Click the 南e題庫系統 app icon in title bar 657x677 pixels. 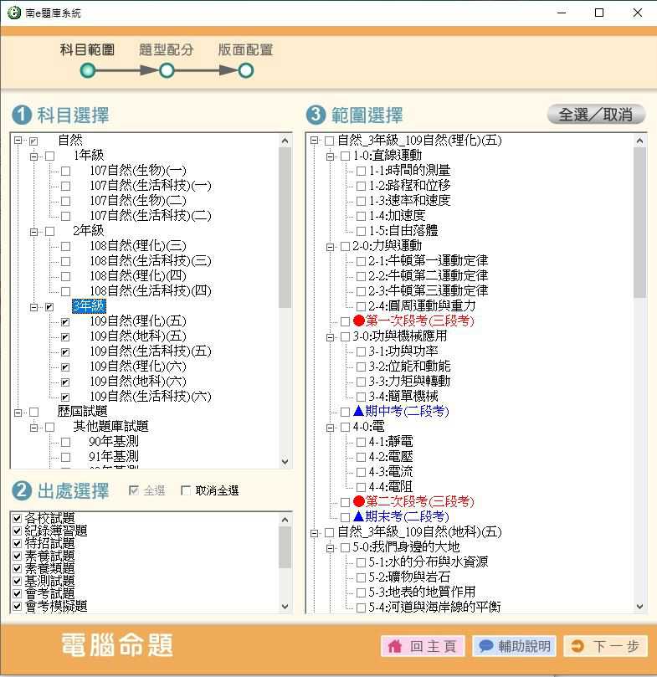click(x=14, y=13)
